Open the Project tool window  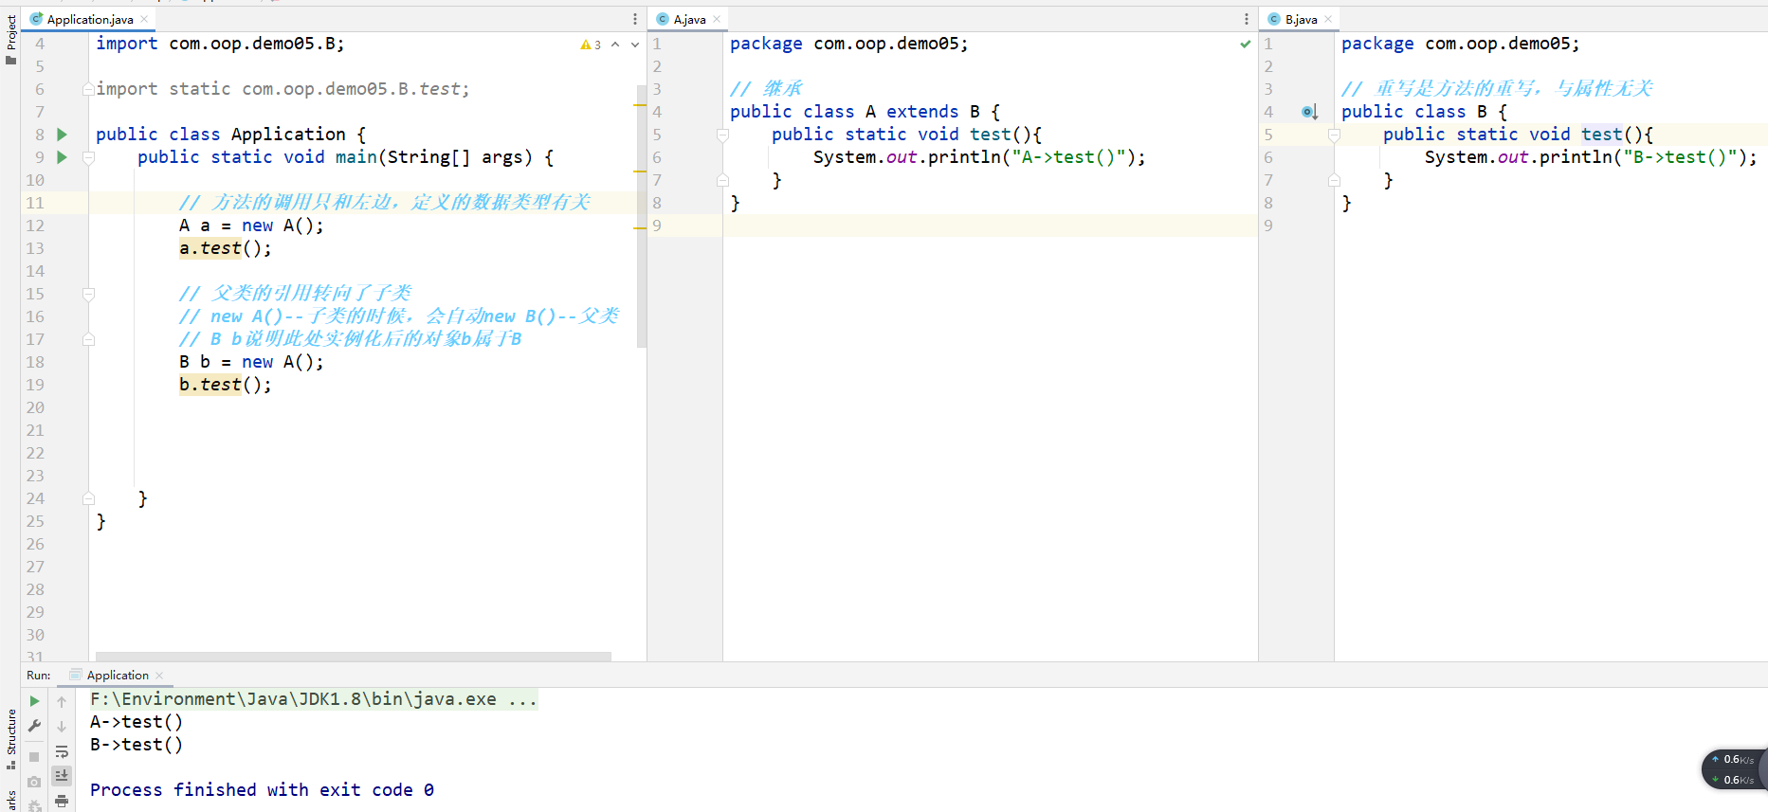tap(11, 39)
